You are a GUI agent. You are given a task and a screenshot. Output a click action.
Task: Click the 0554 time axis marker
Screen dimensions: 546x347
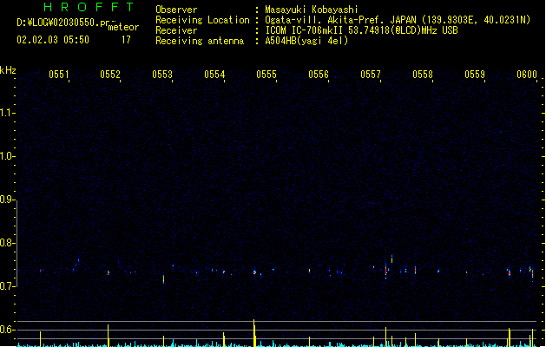pos(214,75)
